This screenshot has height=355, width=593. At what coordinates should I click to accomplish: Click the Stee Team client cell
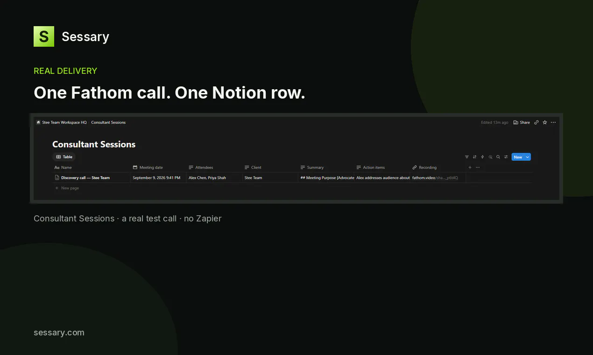[253, 177]
